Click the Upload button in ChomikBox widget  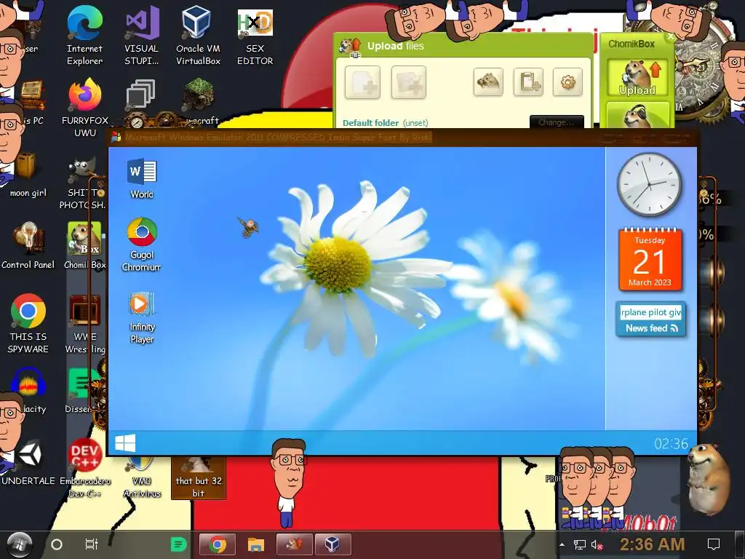637,77
